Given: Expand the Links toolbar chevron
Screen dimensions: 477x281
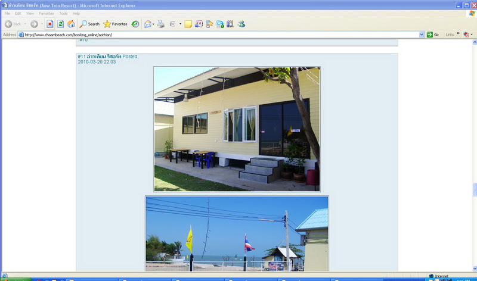Looking at the screenshot, I should coord(458,33).
